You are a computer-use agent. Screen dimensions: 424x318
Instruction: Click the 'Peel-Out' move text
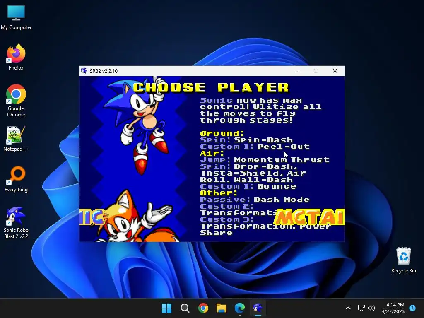click(283, 147)
